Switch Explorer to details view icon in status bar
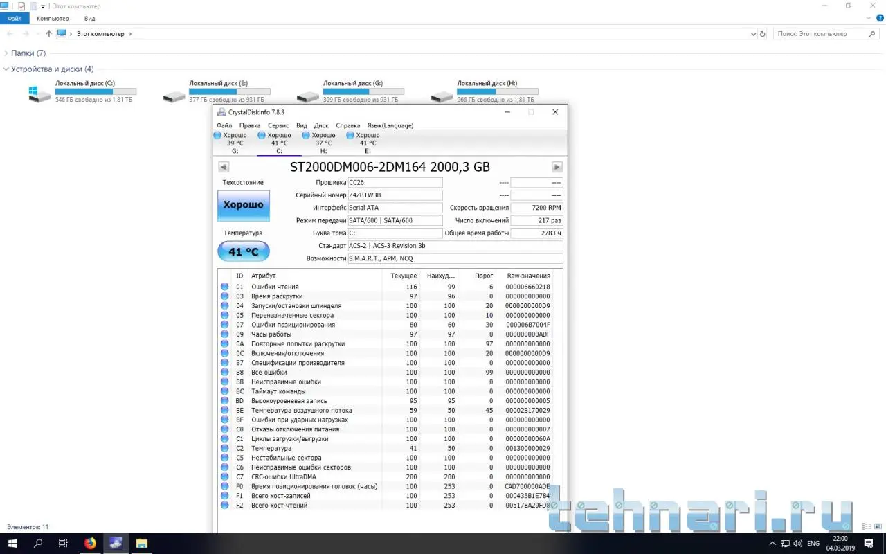The image size is (886, 554). [865, 527]
